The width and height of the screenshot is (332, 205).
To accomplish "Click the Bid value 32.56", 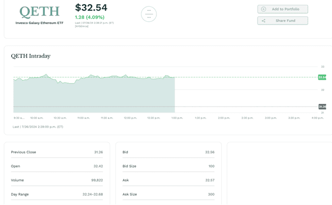I will pos(210,152).
